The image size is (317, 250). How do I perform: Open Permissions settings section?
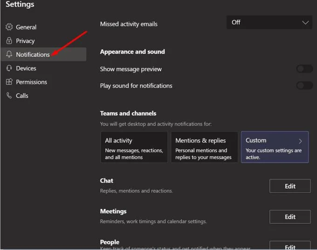click(43, 82)
